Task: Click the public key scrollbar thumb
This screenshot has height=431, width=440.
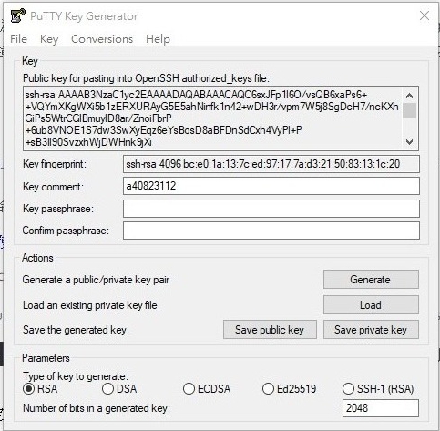Action: 409,111
